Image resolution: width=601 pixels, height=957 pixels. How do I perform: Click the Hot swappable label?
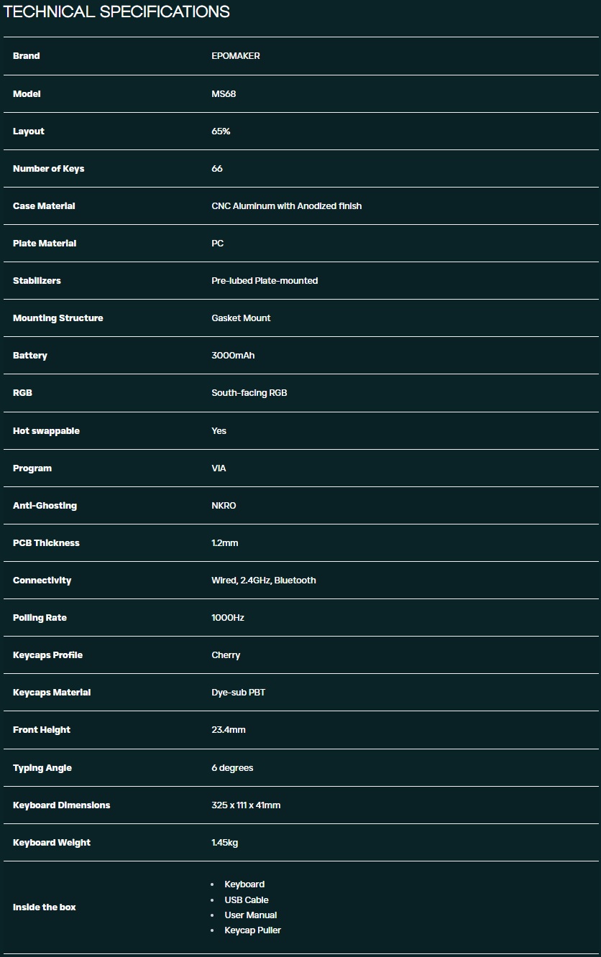tap(46, 431)
